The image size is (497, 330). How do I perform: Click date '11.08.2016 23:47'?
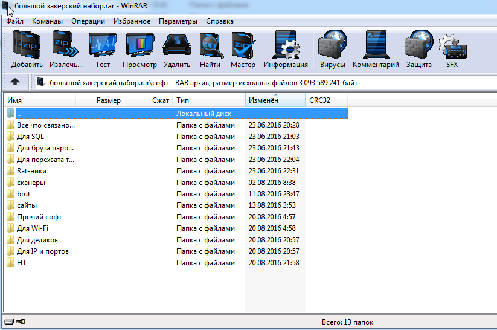(x=274, y=194)
